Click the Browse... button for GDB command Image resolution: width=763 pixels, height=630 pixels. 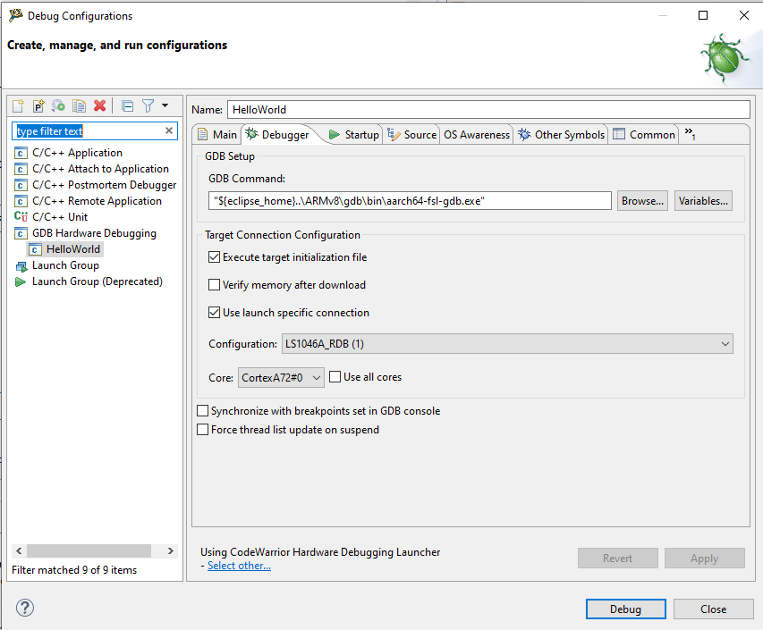[x=642, y=201]
